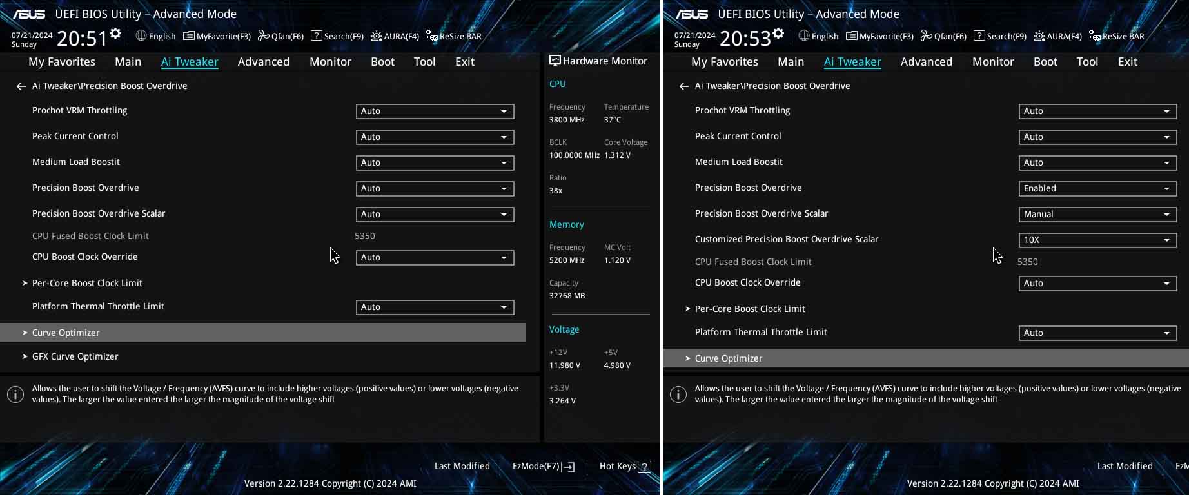Screen dimensions: 1189x495
Task: Switch to Monitor tab in right screen
Action: [993, 62]
